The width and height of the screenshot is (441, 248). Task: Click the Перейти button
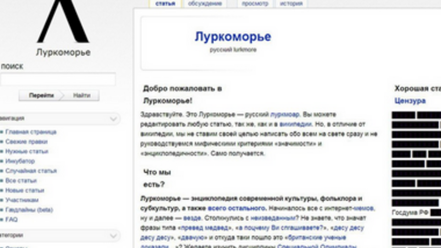pos(41,96)
